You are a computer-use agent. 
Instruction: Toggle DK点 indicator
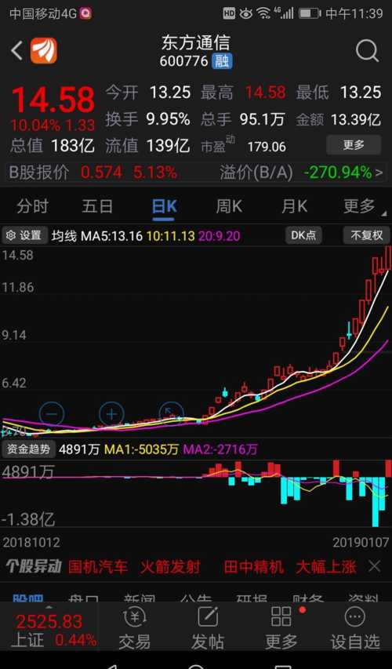pyautogui.click(x=303, y=235)
